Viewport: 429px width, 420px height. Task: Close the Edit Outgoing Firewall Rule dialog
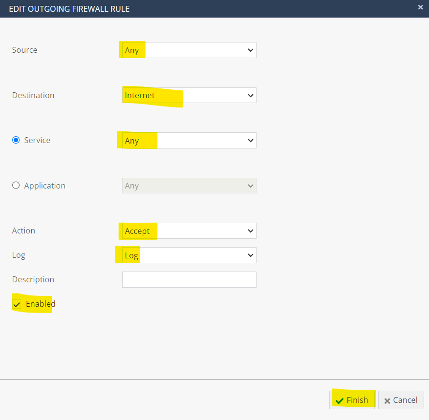(x=420, y=7)
